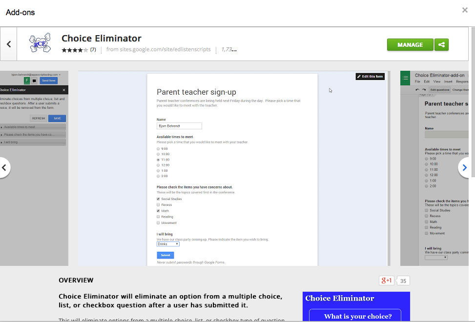
Task: Check the Reading checkbox in center form
Action: pos(158,217)
